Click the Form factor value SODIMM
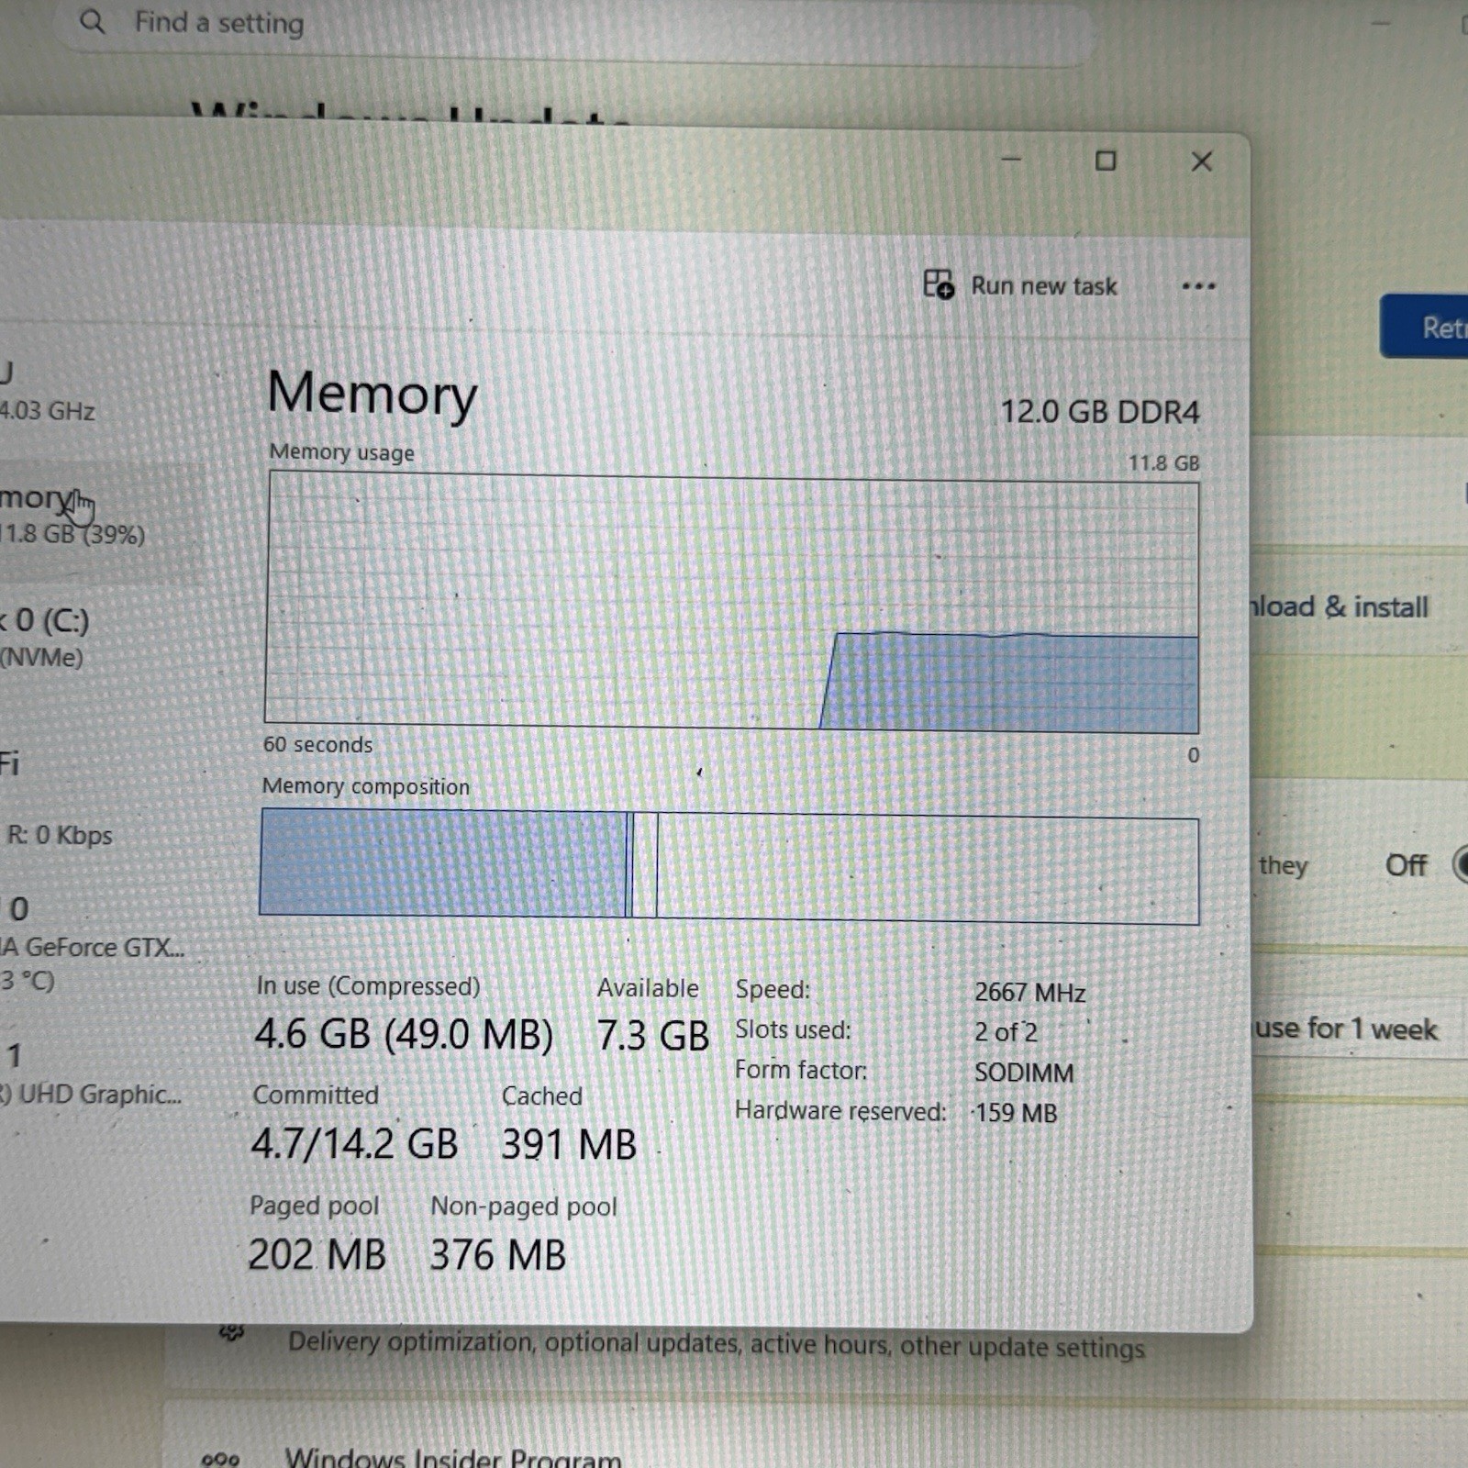Image resolution: width=1468 pixels, height=1468 pixels. (1024, 1073)
